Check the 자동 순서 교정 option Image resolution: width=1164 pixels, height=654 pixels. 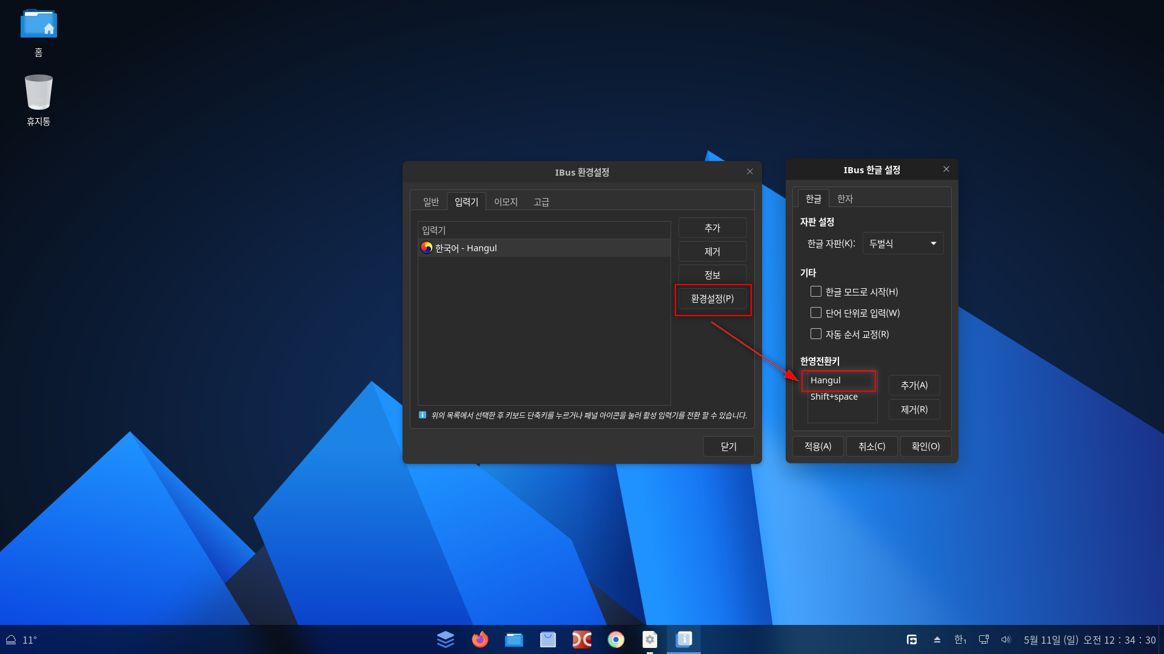click(x=816, y=334)
